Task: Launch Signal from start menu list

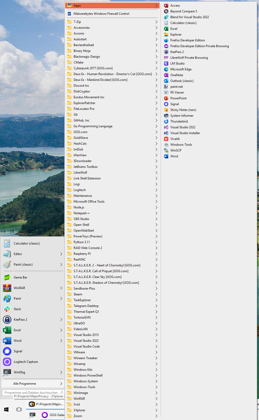Action: pos(32,351)
